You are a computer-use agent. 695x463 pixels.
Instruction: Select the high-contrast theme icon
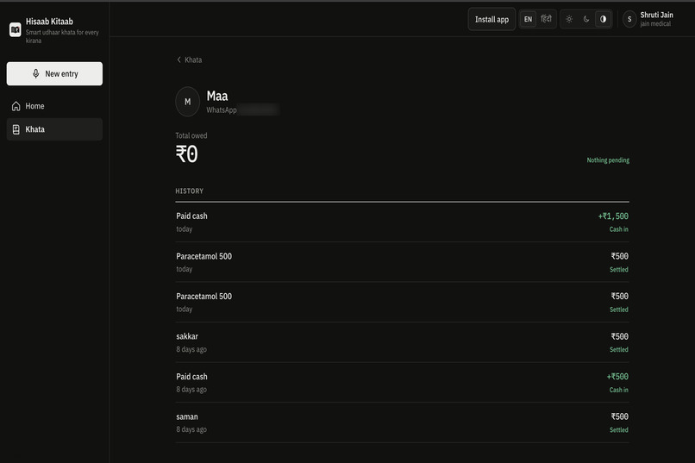(x=603, y=19)
